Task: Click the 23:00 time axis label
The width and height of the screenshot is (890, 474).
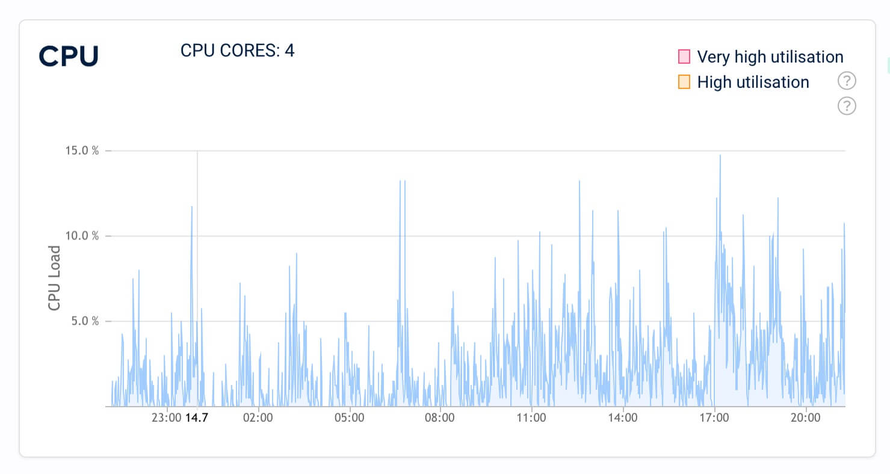Action: (x=166, y=418)
